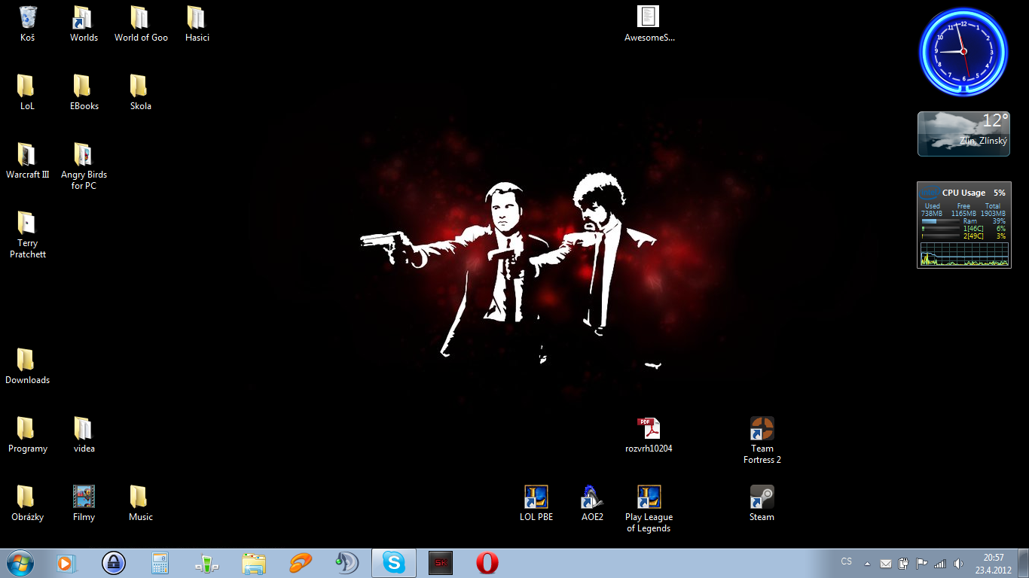Select the rozvrh10204 PDF file
1029x578 pixels.
click(x=649, y=435)
